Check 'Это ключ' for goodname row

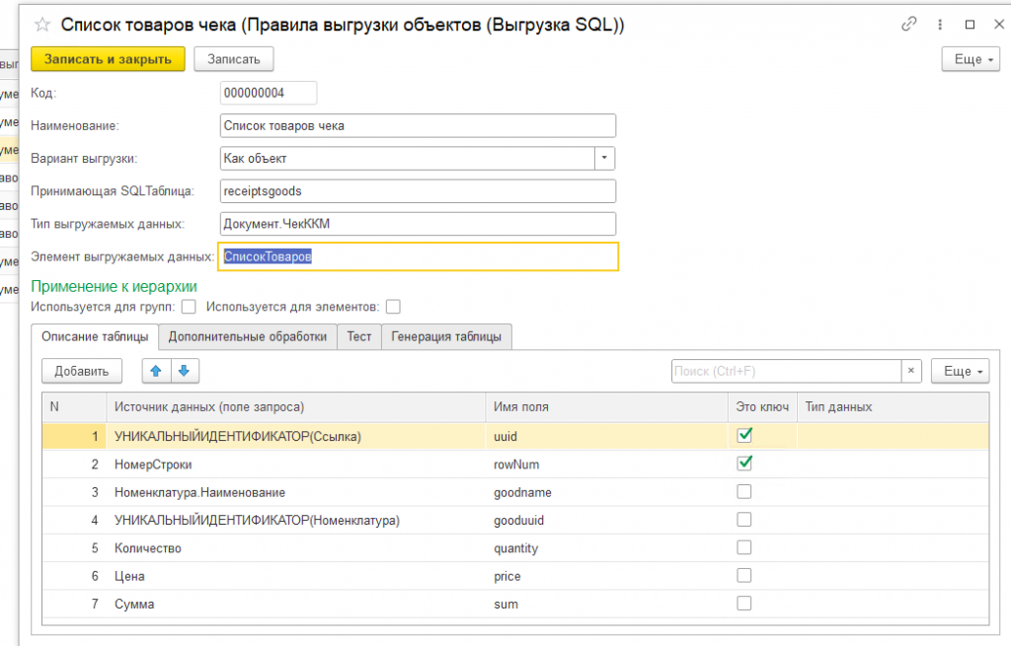coord(744,491)
